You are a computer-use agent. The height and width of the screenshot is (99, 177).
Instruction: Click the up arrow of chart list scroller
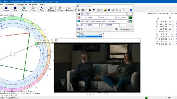(103, 33)
